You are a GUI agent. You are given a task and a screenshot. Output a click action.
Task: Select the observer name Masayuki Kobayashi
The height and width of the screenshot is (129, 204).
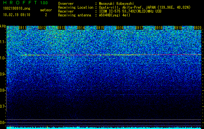[116, 4]
